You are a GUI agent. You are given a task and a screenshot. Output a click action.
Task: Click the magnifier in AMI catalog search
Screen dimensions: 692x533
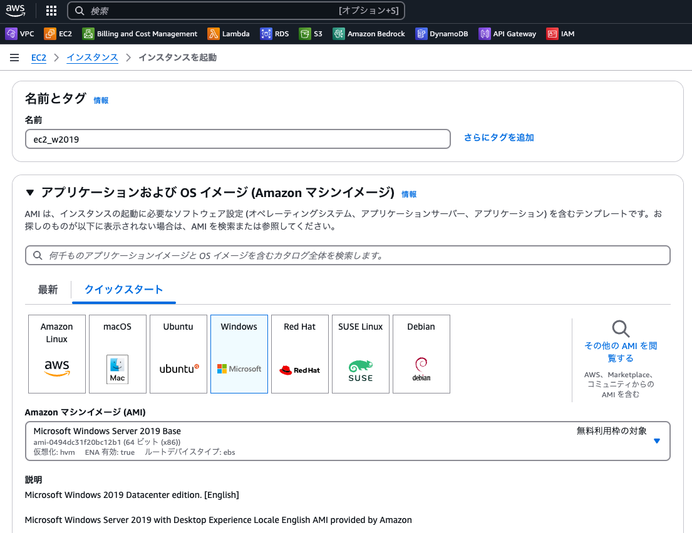pos(38,255)
